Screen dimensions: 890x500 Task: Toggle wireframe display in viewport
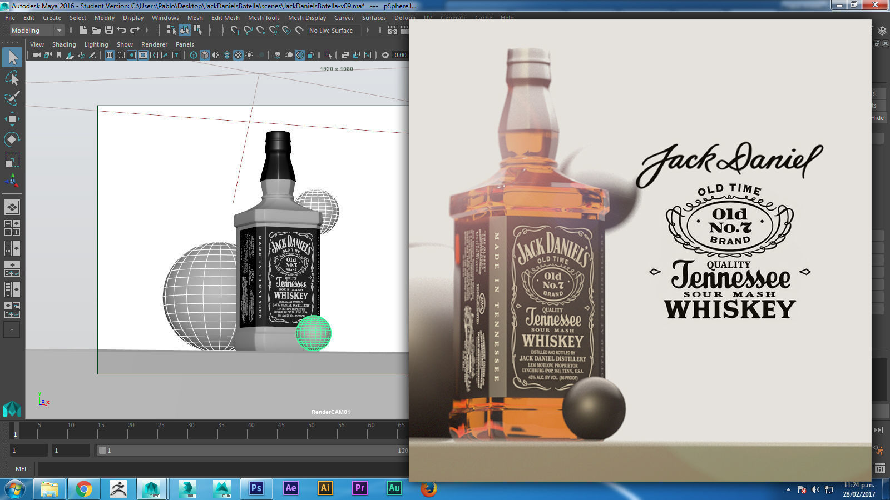[x=194, y=55]
